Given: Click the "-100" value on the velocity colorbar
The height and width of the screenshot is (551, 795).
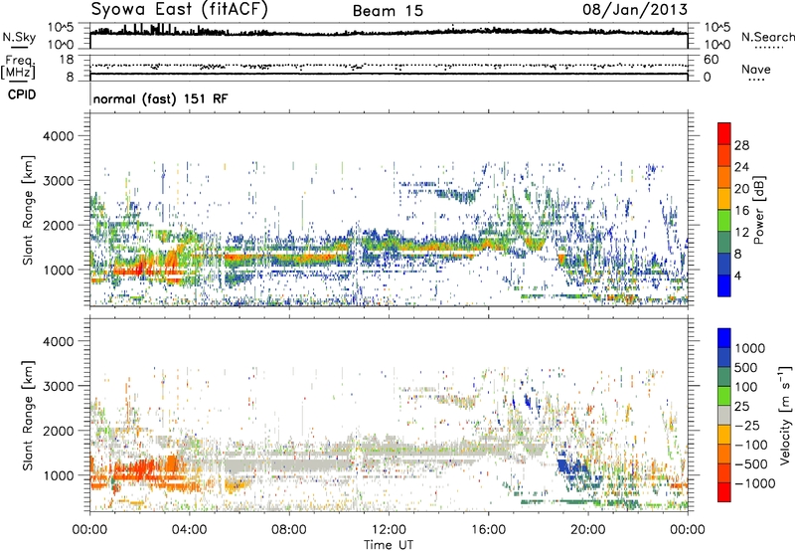Looking at the screenshot, I should [751, 445].
